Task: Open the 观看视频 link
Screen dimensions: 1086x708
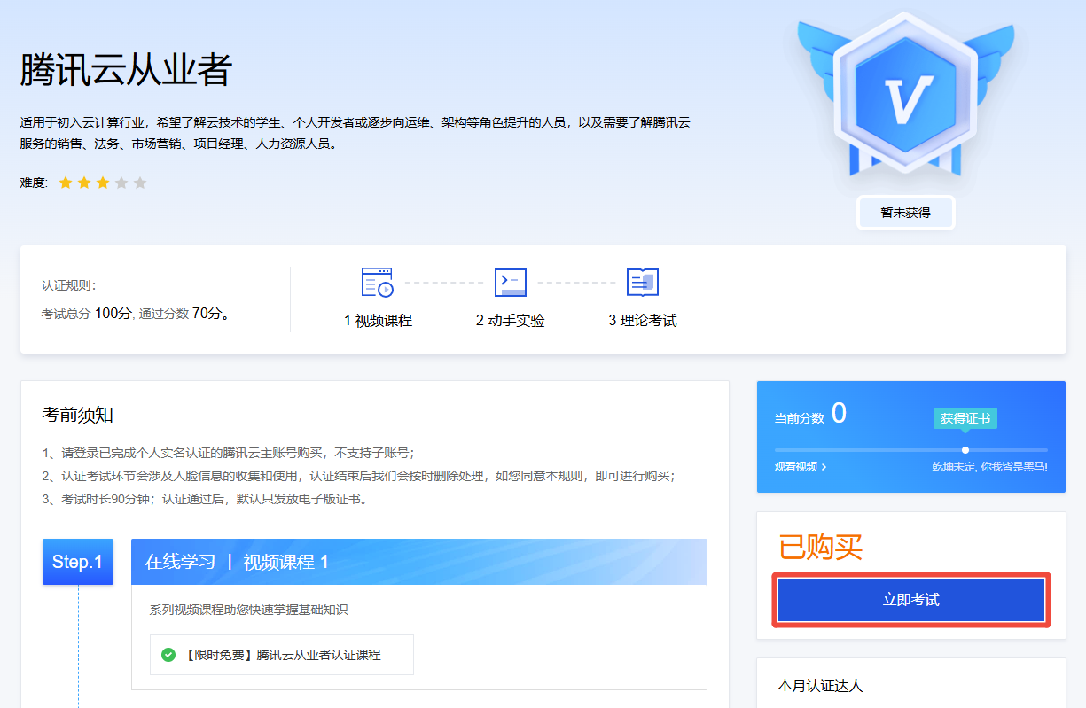Action: [801, 466]
